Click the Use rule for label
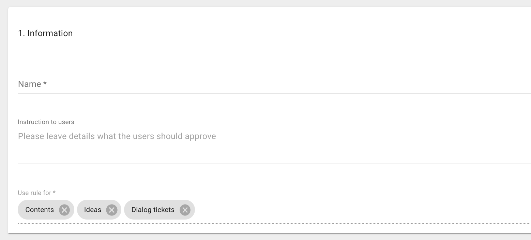531x240 pixels. tap(37, 193)
